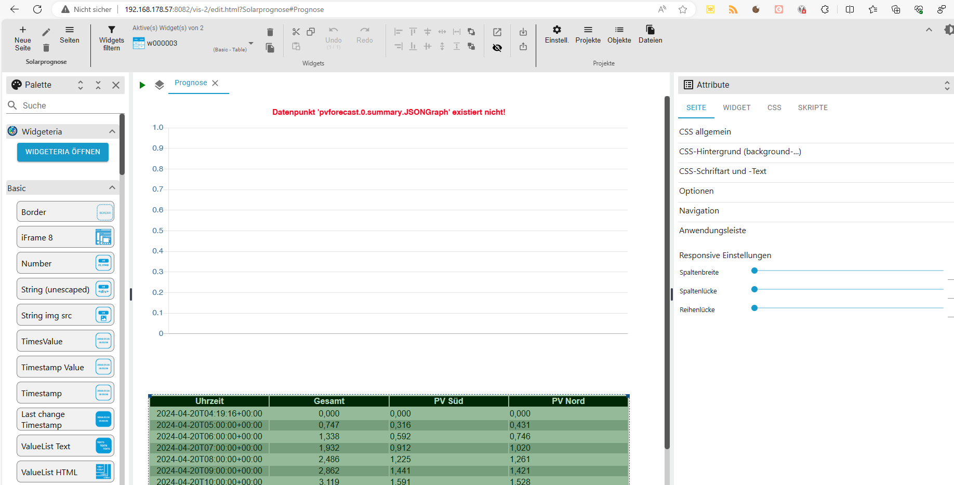Image resolution: width=954 pixels, height=485 pixels.
Task: Close the Prognose tab
Action: coord(215,83)
